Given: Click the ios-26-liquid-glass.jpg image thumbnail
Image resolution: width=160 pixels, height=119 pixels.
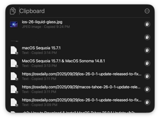Looking at the screenshot, I should (x=14, y=24).
